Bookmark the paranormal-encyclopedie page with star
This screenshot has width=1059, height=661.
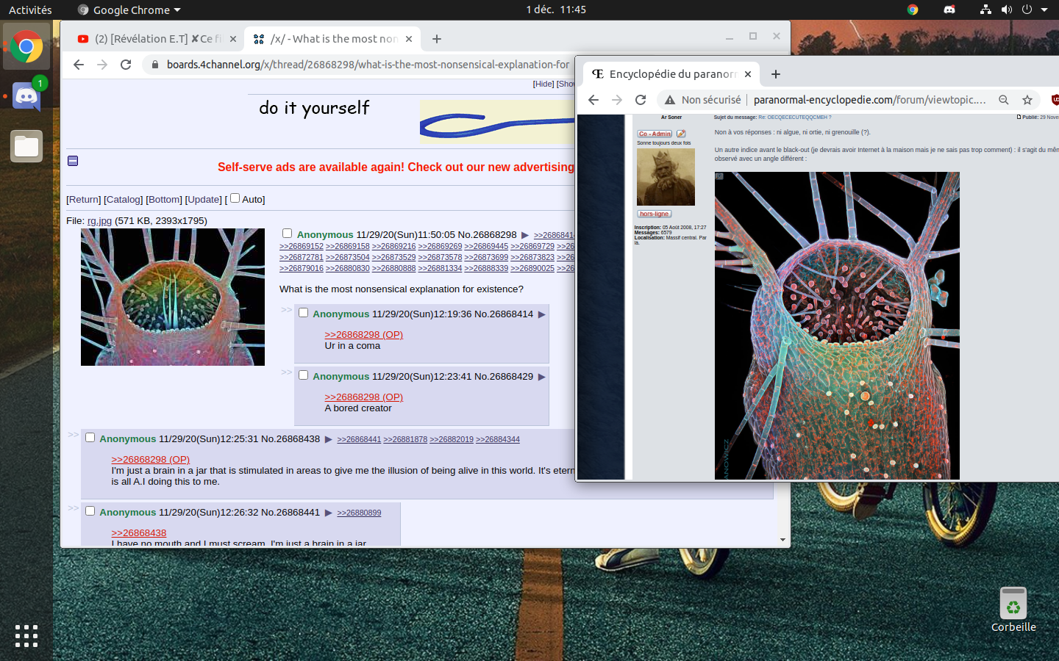point(1027,100)
